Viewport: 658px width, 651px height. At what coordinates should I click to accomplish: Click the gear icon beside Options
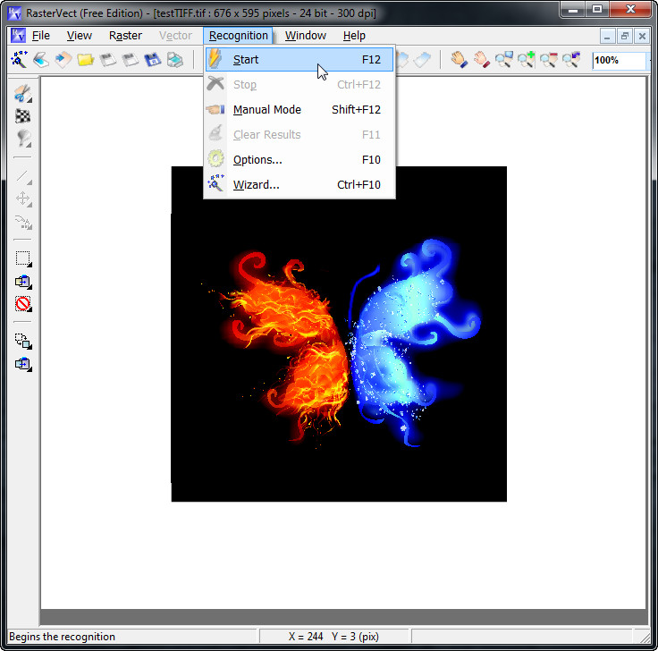pos(215,159)
